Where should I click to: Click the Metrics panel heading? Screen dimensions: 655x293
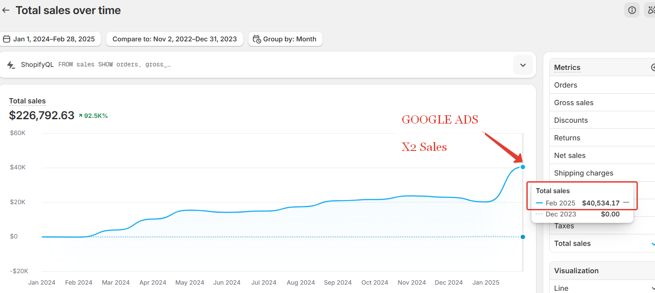click(567, 67)
